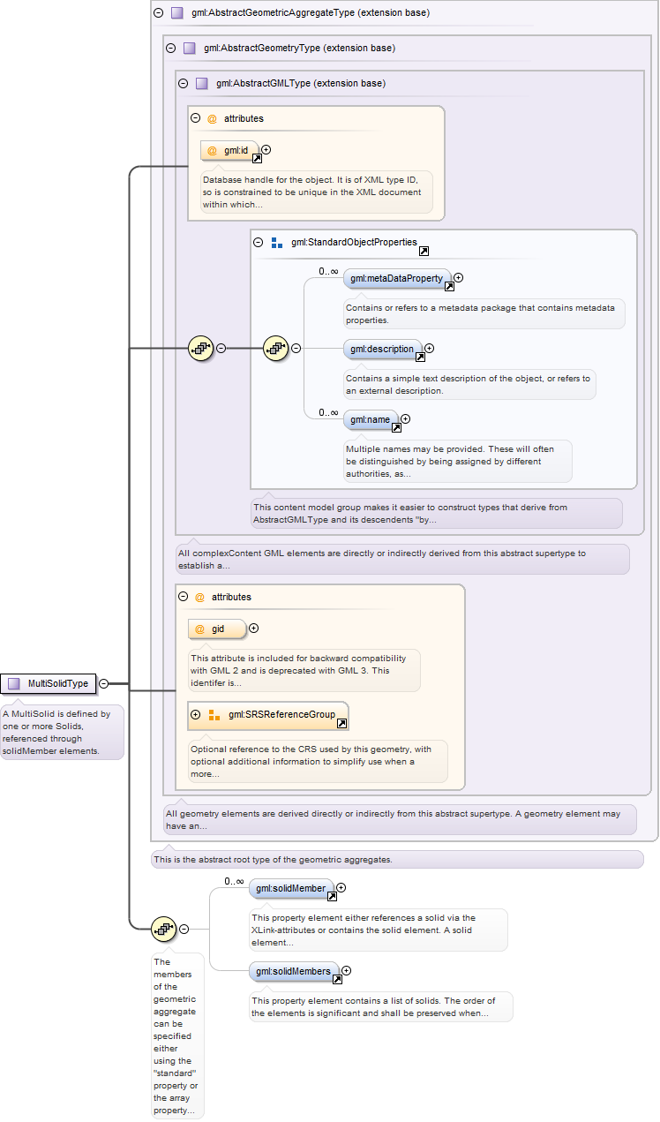Click 'A MultiSolid is defined by' annotation

pos(62,733)
